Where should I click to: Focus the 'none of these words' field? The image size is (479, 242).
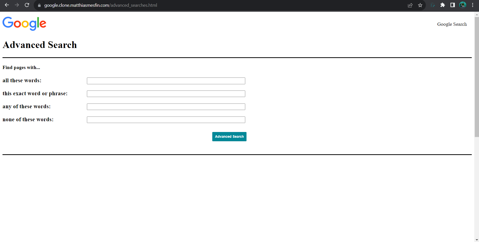pos(166,120)
